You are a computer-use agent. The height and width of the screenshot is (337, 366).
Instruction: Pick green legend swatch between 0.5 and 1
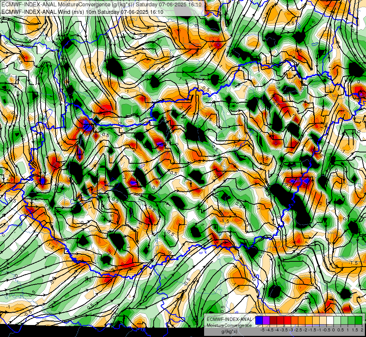tap(344, 320)
